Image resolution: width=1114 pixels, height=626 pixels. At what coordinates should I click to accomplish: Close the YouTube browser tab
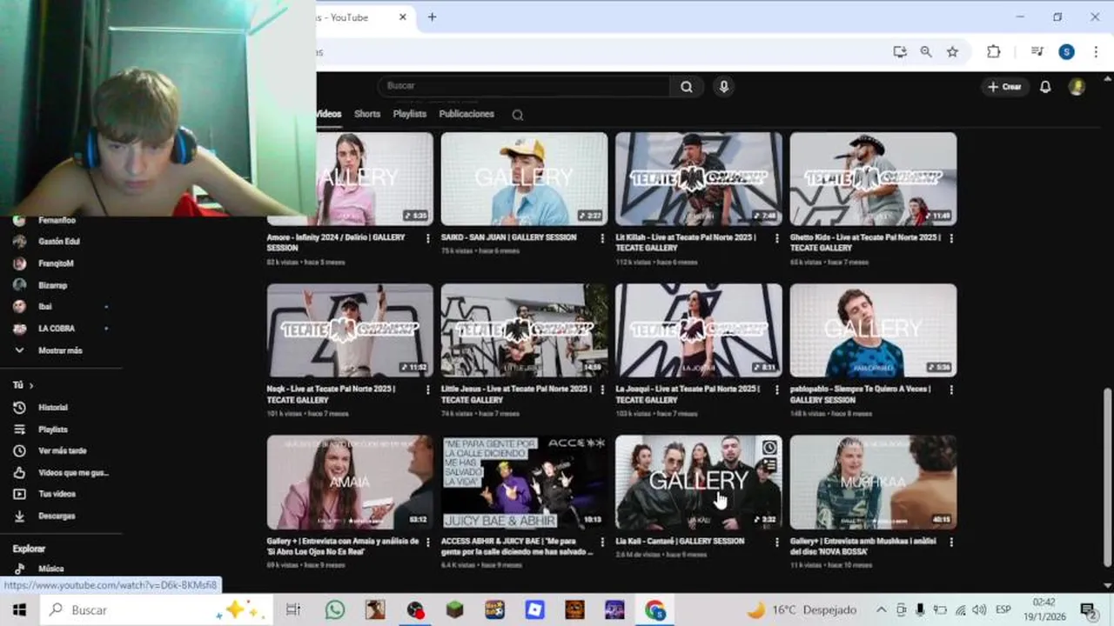click(x=403, y=17)
